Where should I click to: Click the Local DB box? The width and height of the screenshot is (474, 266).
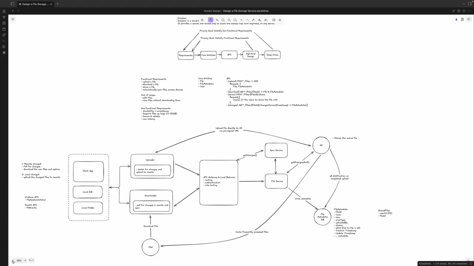(88, 192)
